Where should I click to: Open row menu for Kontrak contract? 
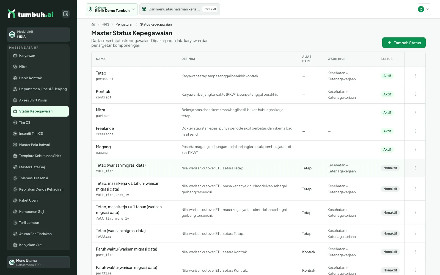(x=415, y=94)
